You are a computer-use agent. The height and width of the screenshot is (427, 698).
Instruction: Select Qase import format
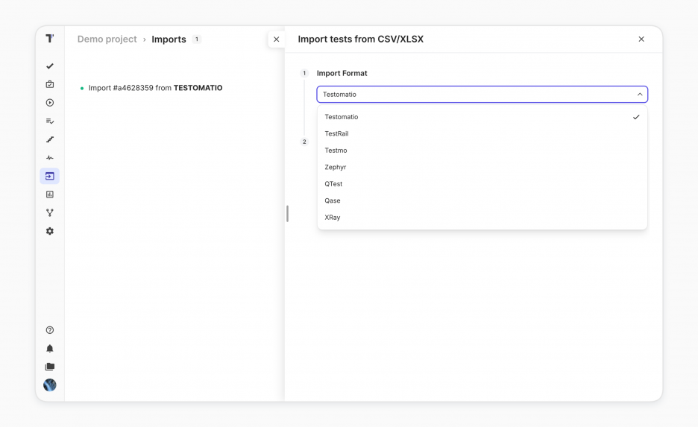click(x=482, y=200)
